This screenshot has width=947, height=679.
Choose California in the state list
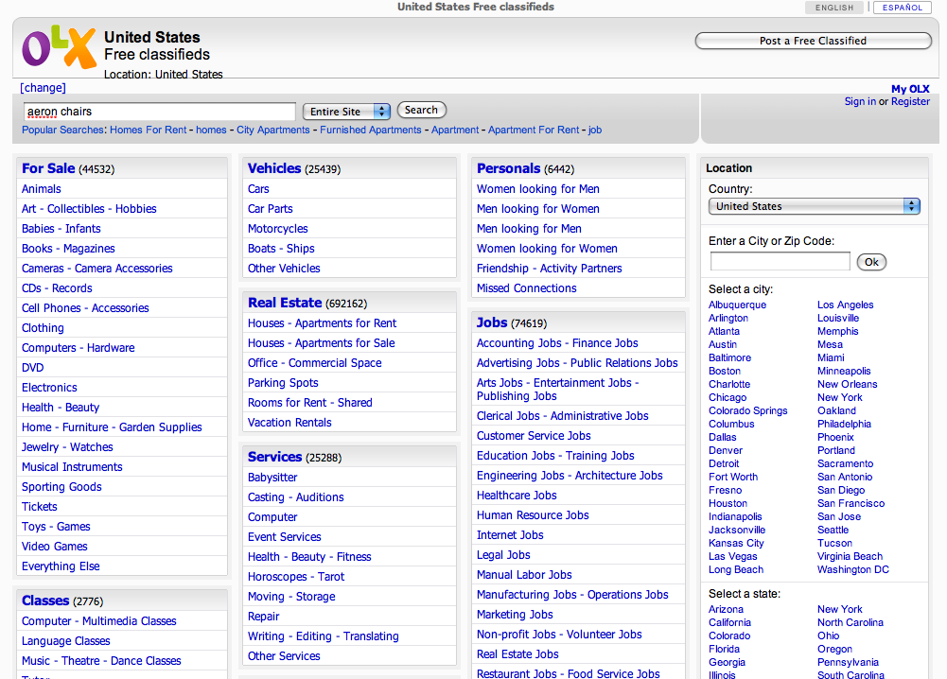(x=729, y=623)
